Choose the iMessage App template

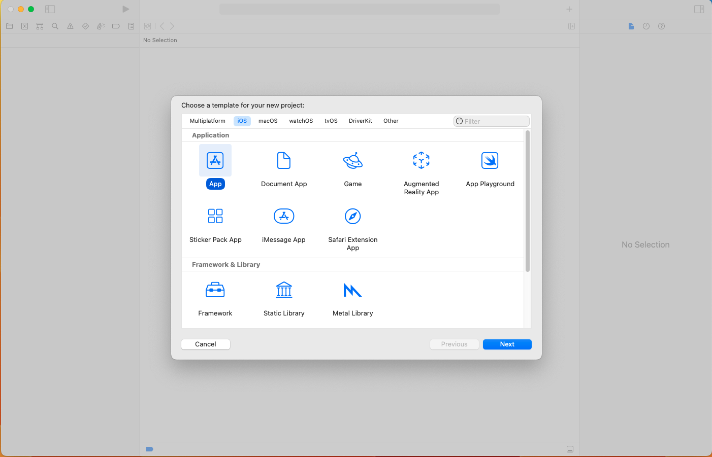point(284,217)
